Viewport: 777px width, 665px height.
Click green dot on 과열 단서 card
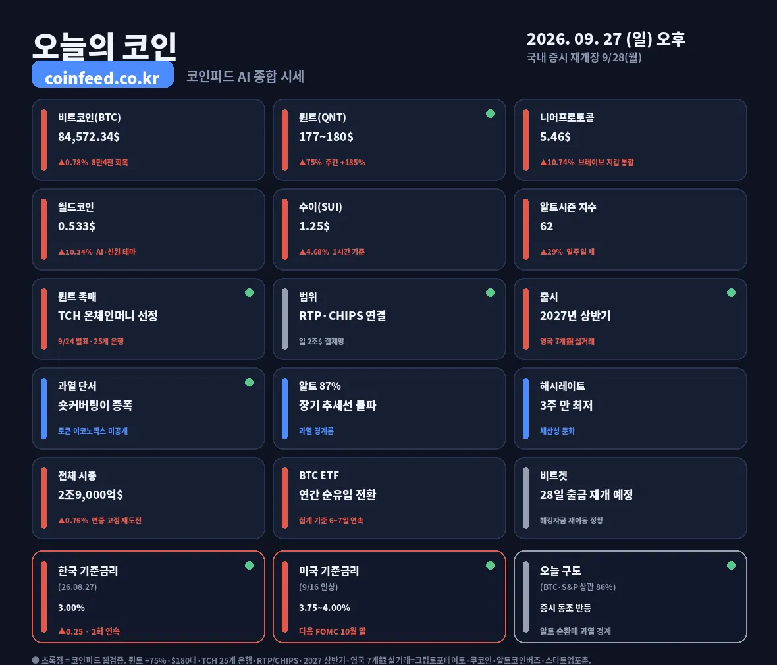[x=250, y=382]
